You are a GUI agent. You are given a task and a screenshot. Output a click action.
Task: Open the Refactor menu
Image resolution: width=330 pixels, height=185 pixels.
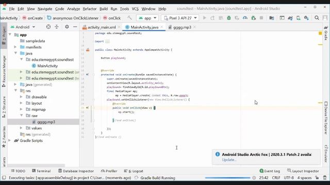89,9
